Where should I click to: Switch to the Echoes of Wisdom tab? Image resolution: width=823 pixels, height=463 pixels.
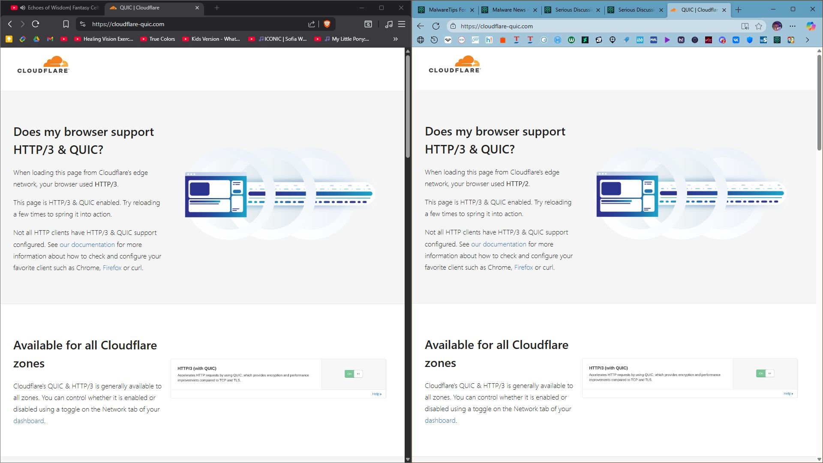(x=55, y=8)
